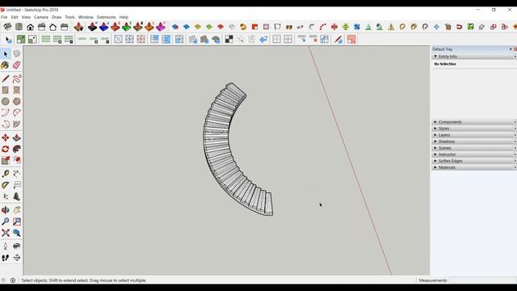Click the Make Component tool
The width and height of the screenshot is (517, 291).
(x=17, y=54)
